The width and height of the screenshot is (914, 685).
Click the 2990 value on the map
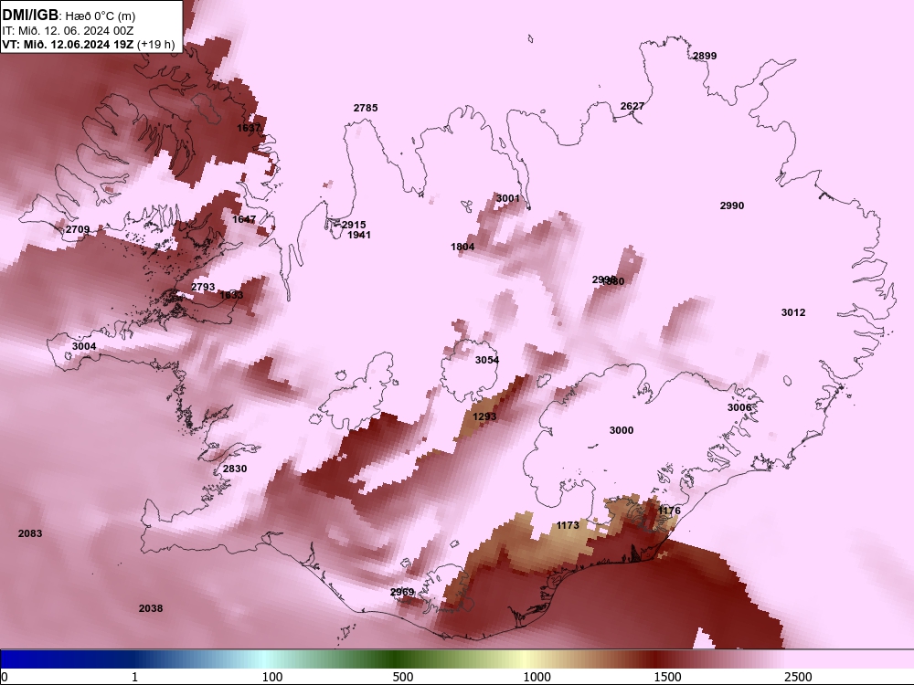(732, 205)
